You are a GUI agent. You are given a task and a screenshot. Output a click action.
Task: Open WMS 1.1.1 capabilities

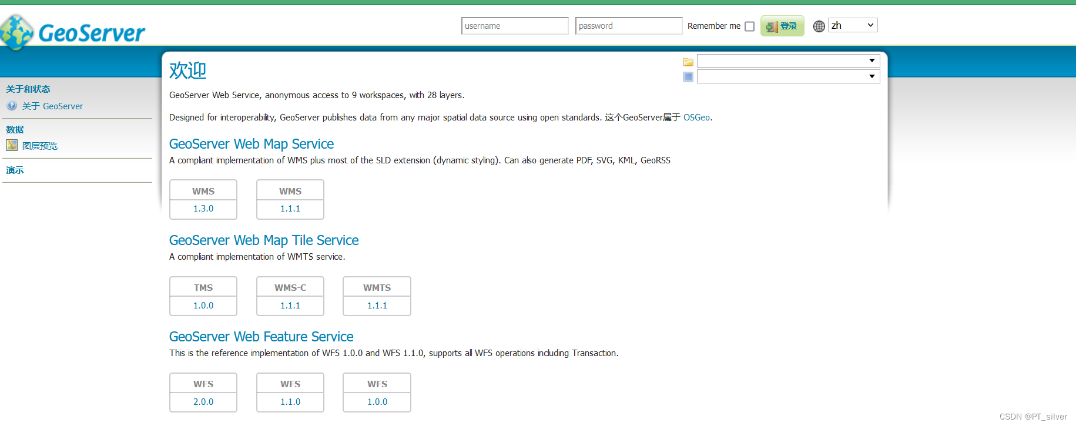(x=290, y=209)
